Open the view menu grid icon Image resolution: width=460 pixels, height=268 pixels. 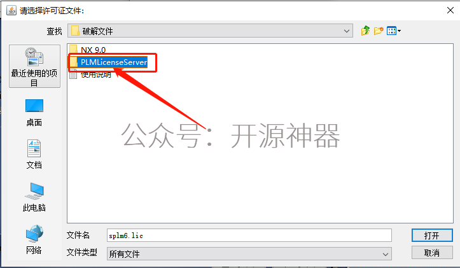point(394,31)
